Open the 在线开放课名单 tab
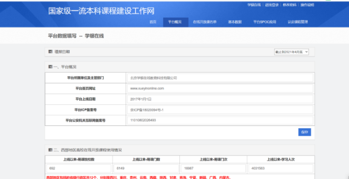349x179 pixels. 205,22
